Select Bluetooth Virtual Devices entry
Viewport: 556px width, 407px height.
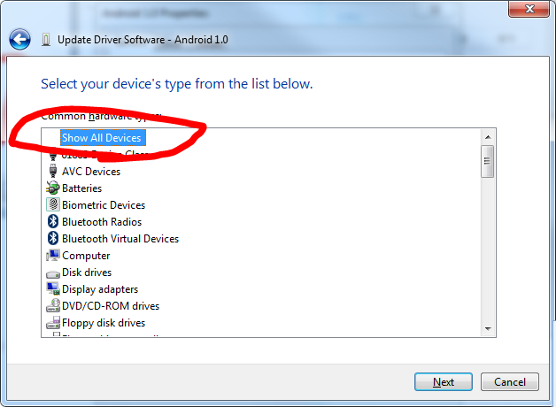(120, 239)
